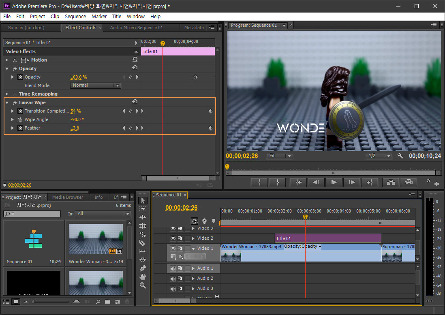Switch Project panel to list view
The height and width of the screenshot is (315, 445).
(6, 301)
